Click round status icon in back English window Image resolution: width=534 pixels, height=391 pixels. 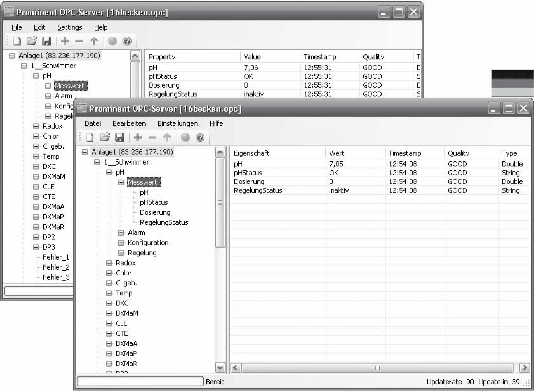coord(112,41)
